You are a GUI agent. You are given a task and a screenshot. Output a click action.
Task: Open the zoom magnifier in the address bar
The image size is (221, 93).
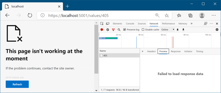click(157, 15)
